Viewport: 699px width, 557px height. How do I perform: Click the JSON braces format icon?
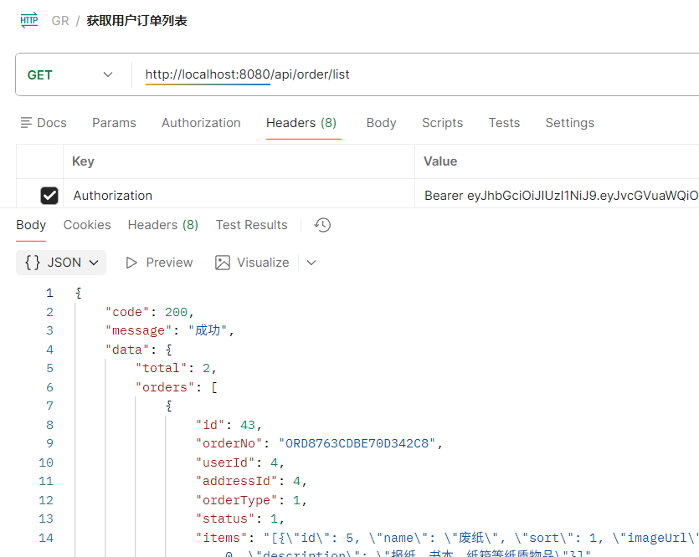pyautogui.click(x=33, y=263)
